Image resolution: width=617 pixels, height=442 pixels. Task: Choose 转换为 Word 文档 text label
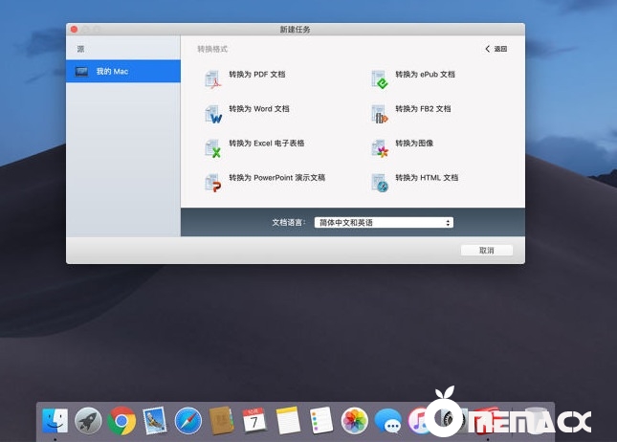[x=259, y=109]
